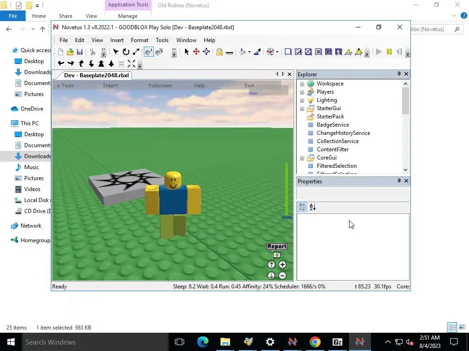This screenshot has height=351, width=469.
Task: Click the Save floppy disk icon
Action: click(80, 52)
